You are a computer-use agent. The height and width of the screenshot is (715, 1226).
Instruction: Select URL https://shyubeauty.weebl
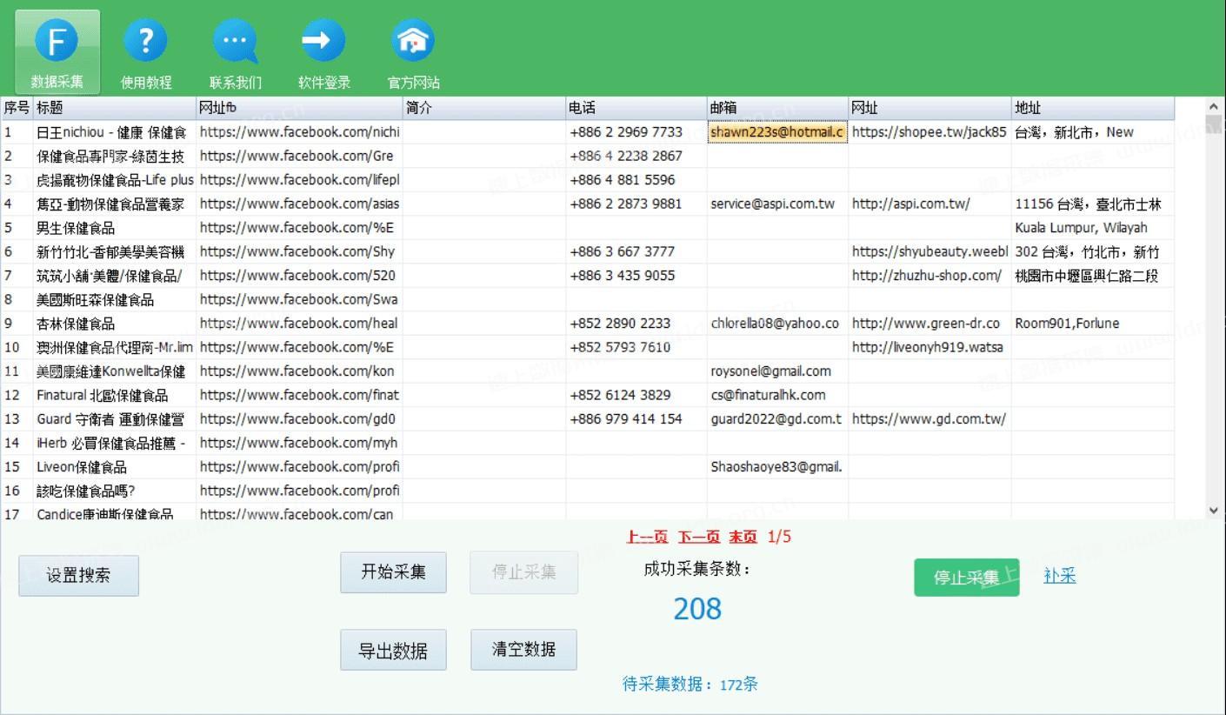[x=930, y=251]
